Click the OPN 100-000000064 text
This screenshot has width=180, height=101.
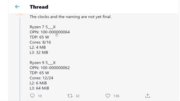[49, 32]
